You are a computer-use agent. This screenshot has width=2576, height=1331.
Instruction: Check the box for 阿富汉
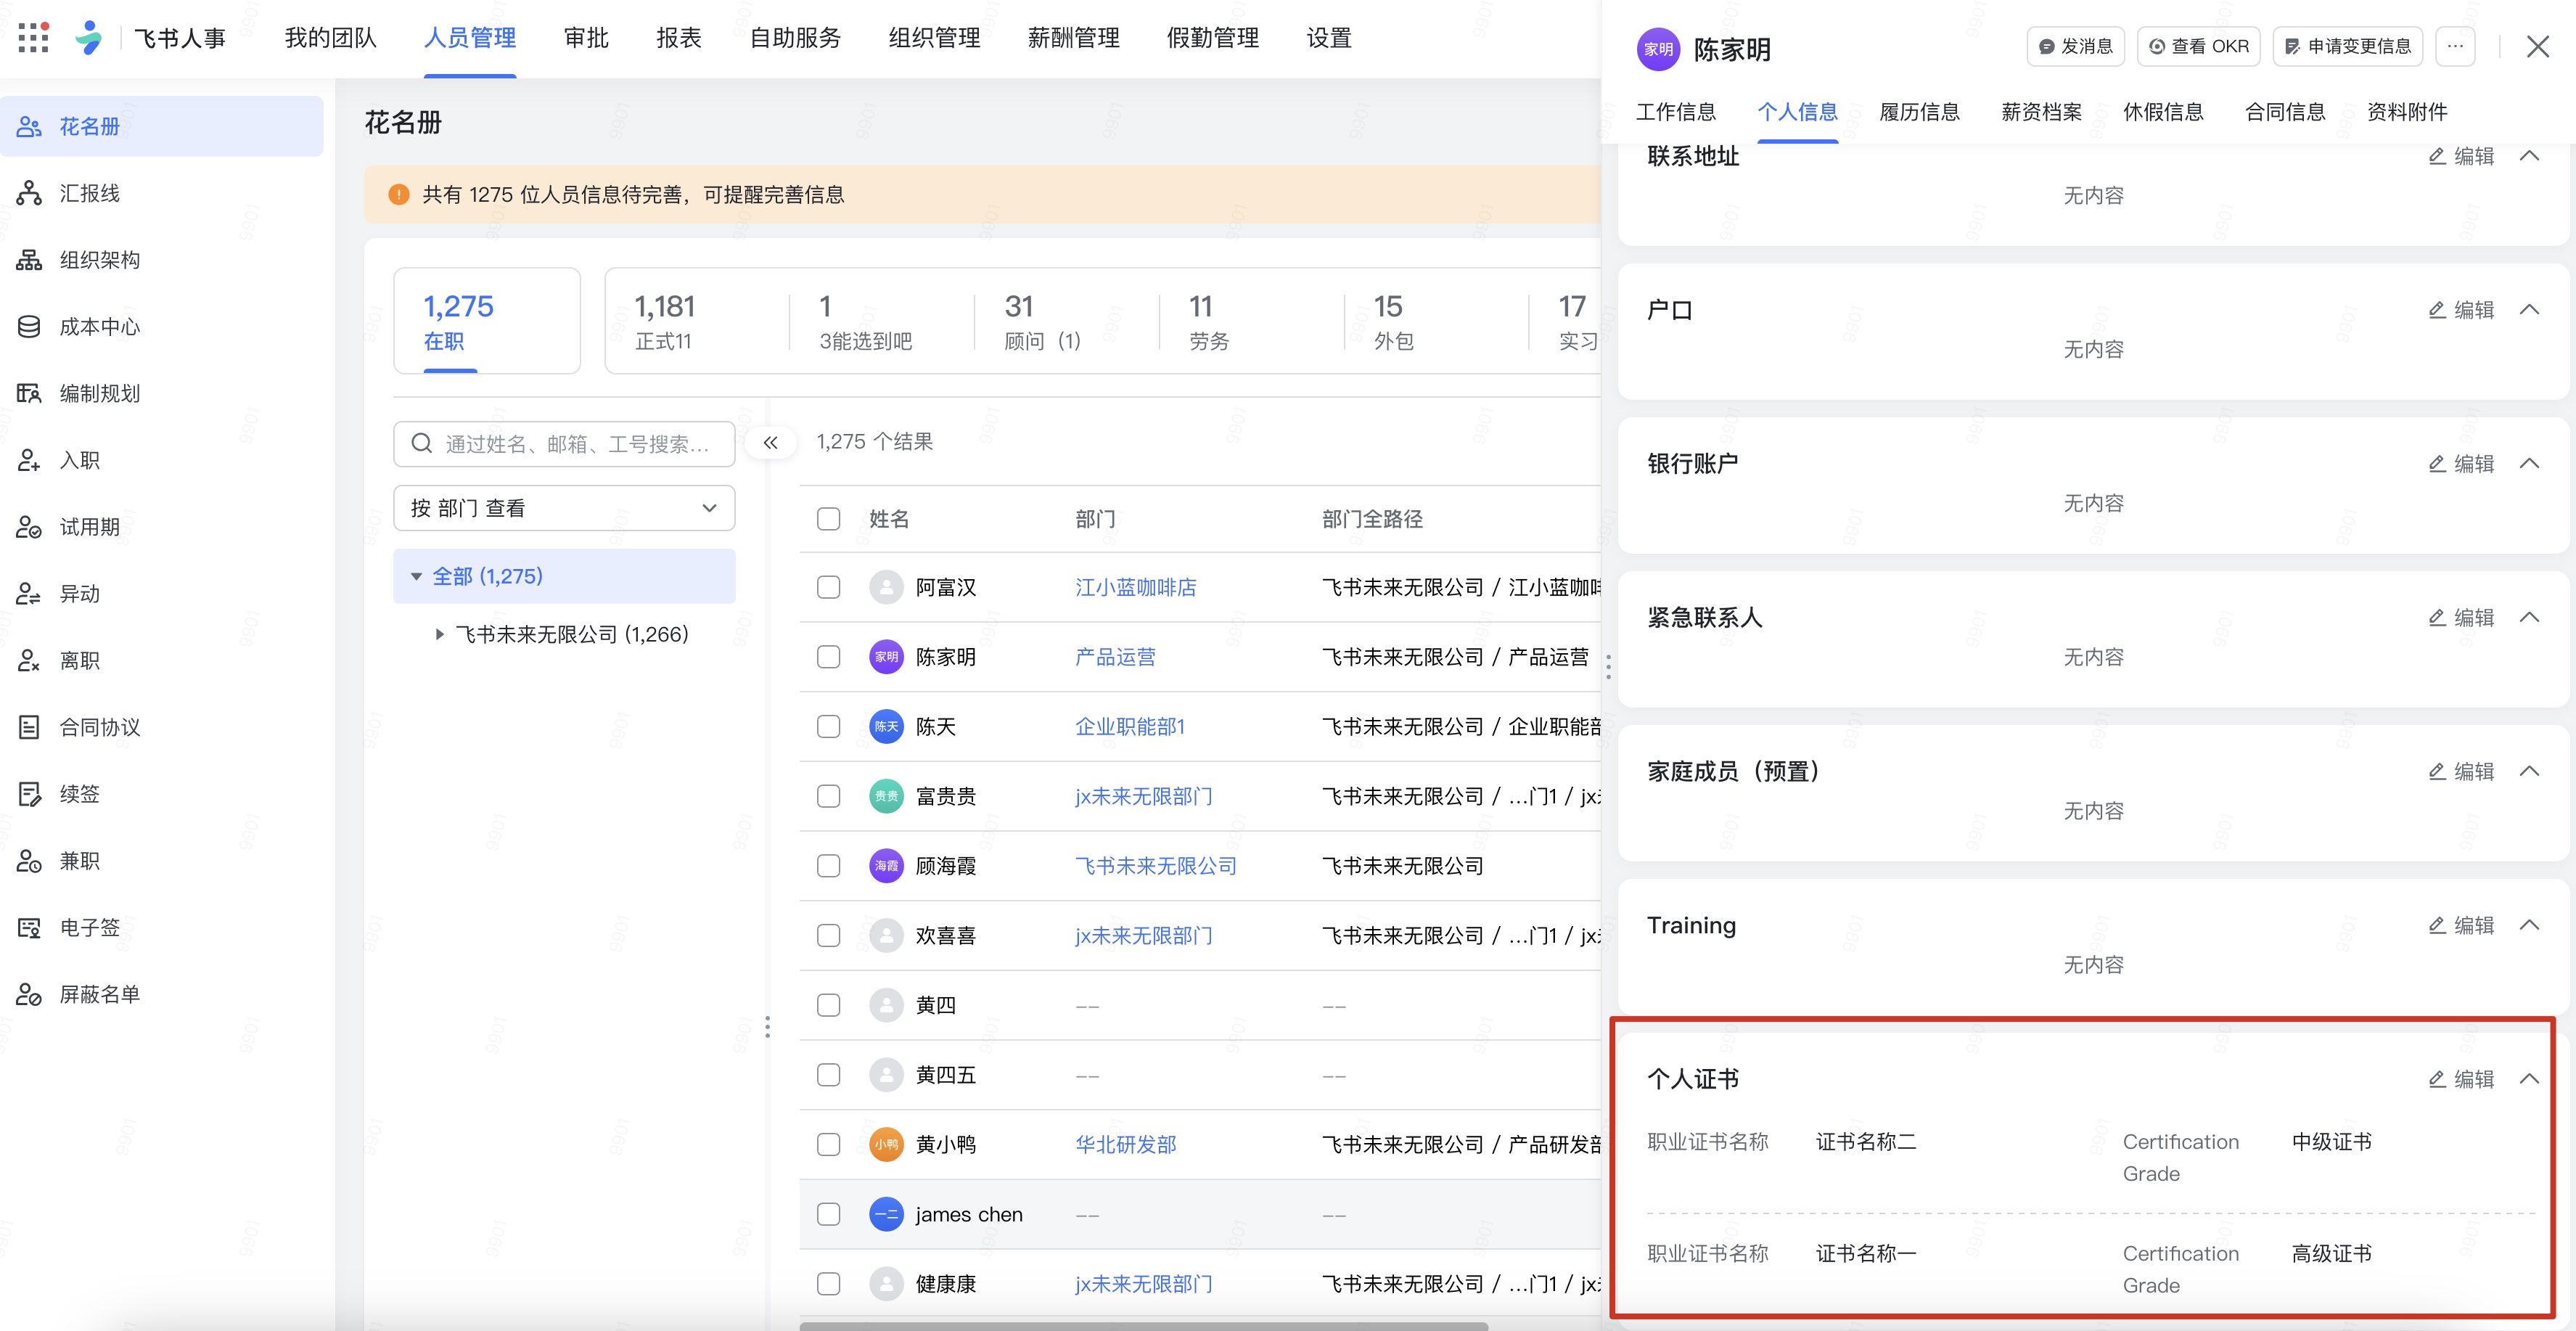[828, 587]
